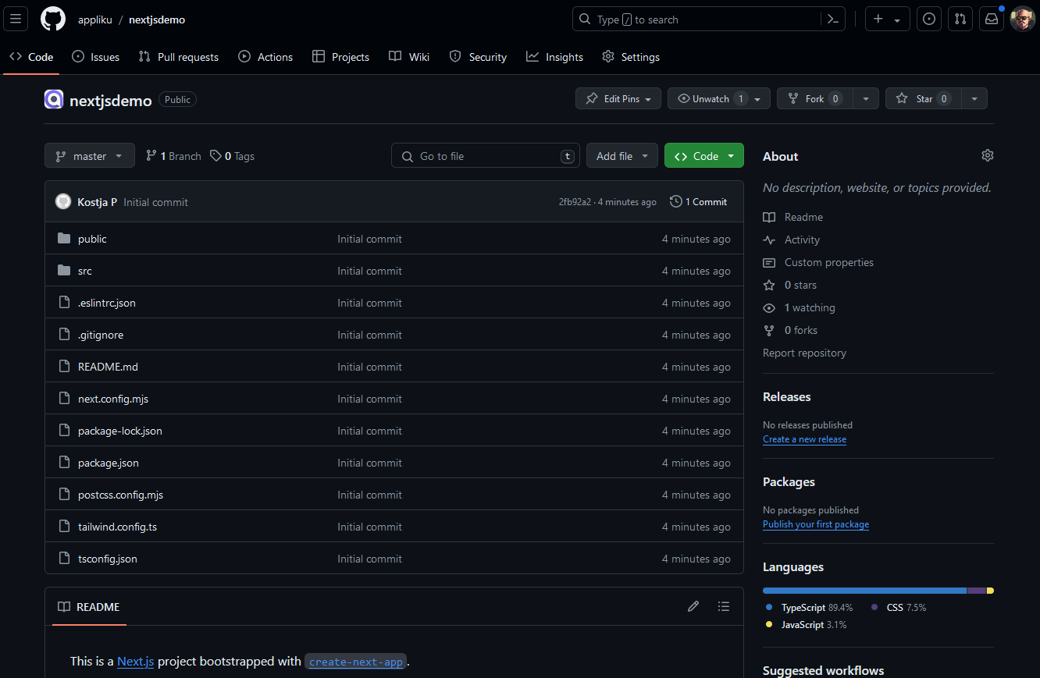This screenshot has width=1040, height=678.
Task: Open pull requests icon in header
Action: (x=961, y=20)
